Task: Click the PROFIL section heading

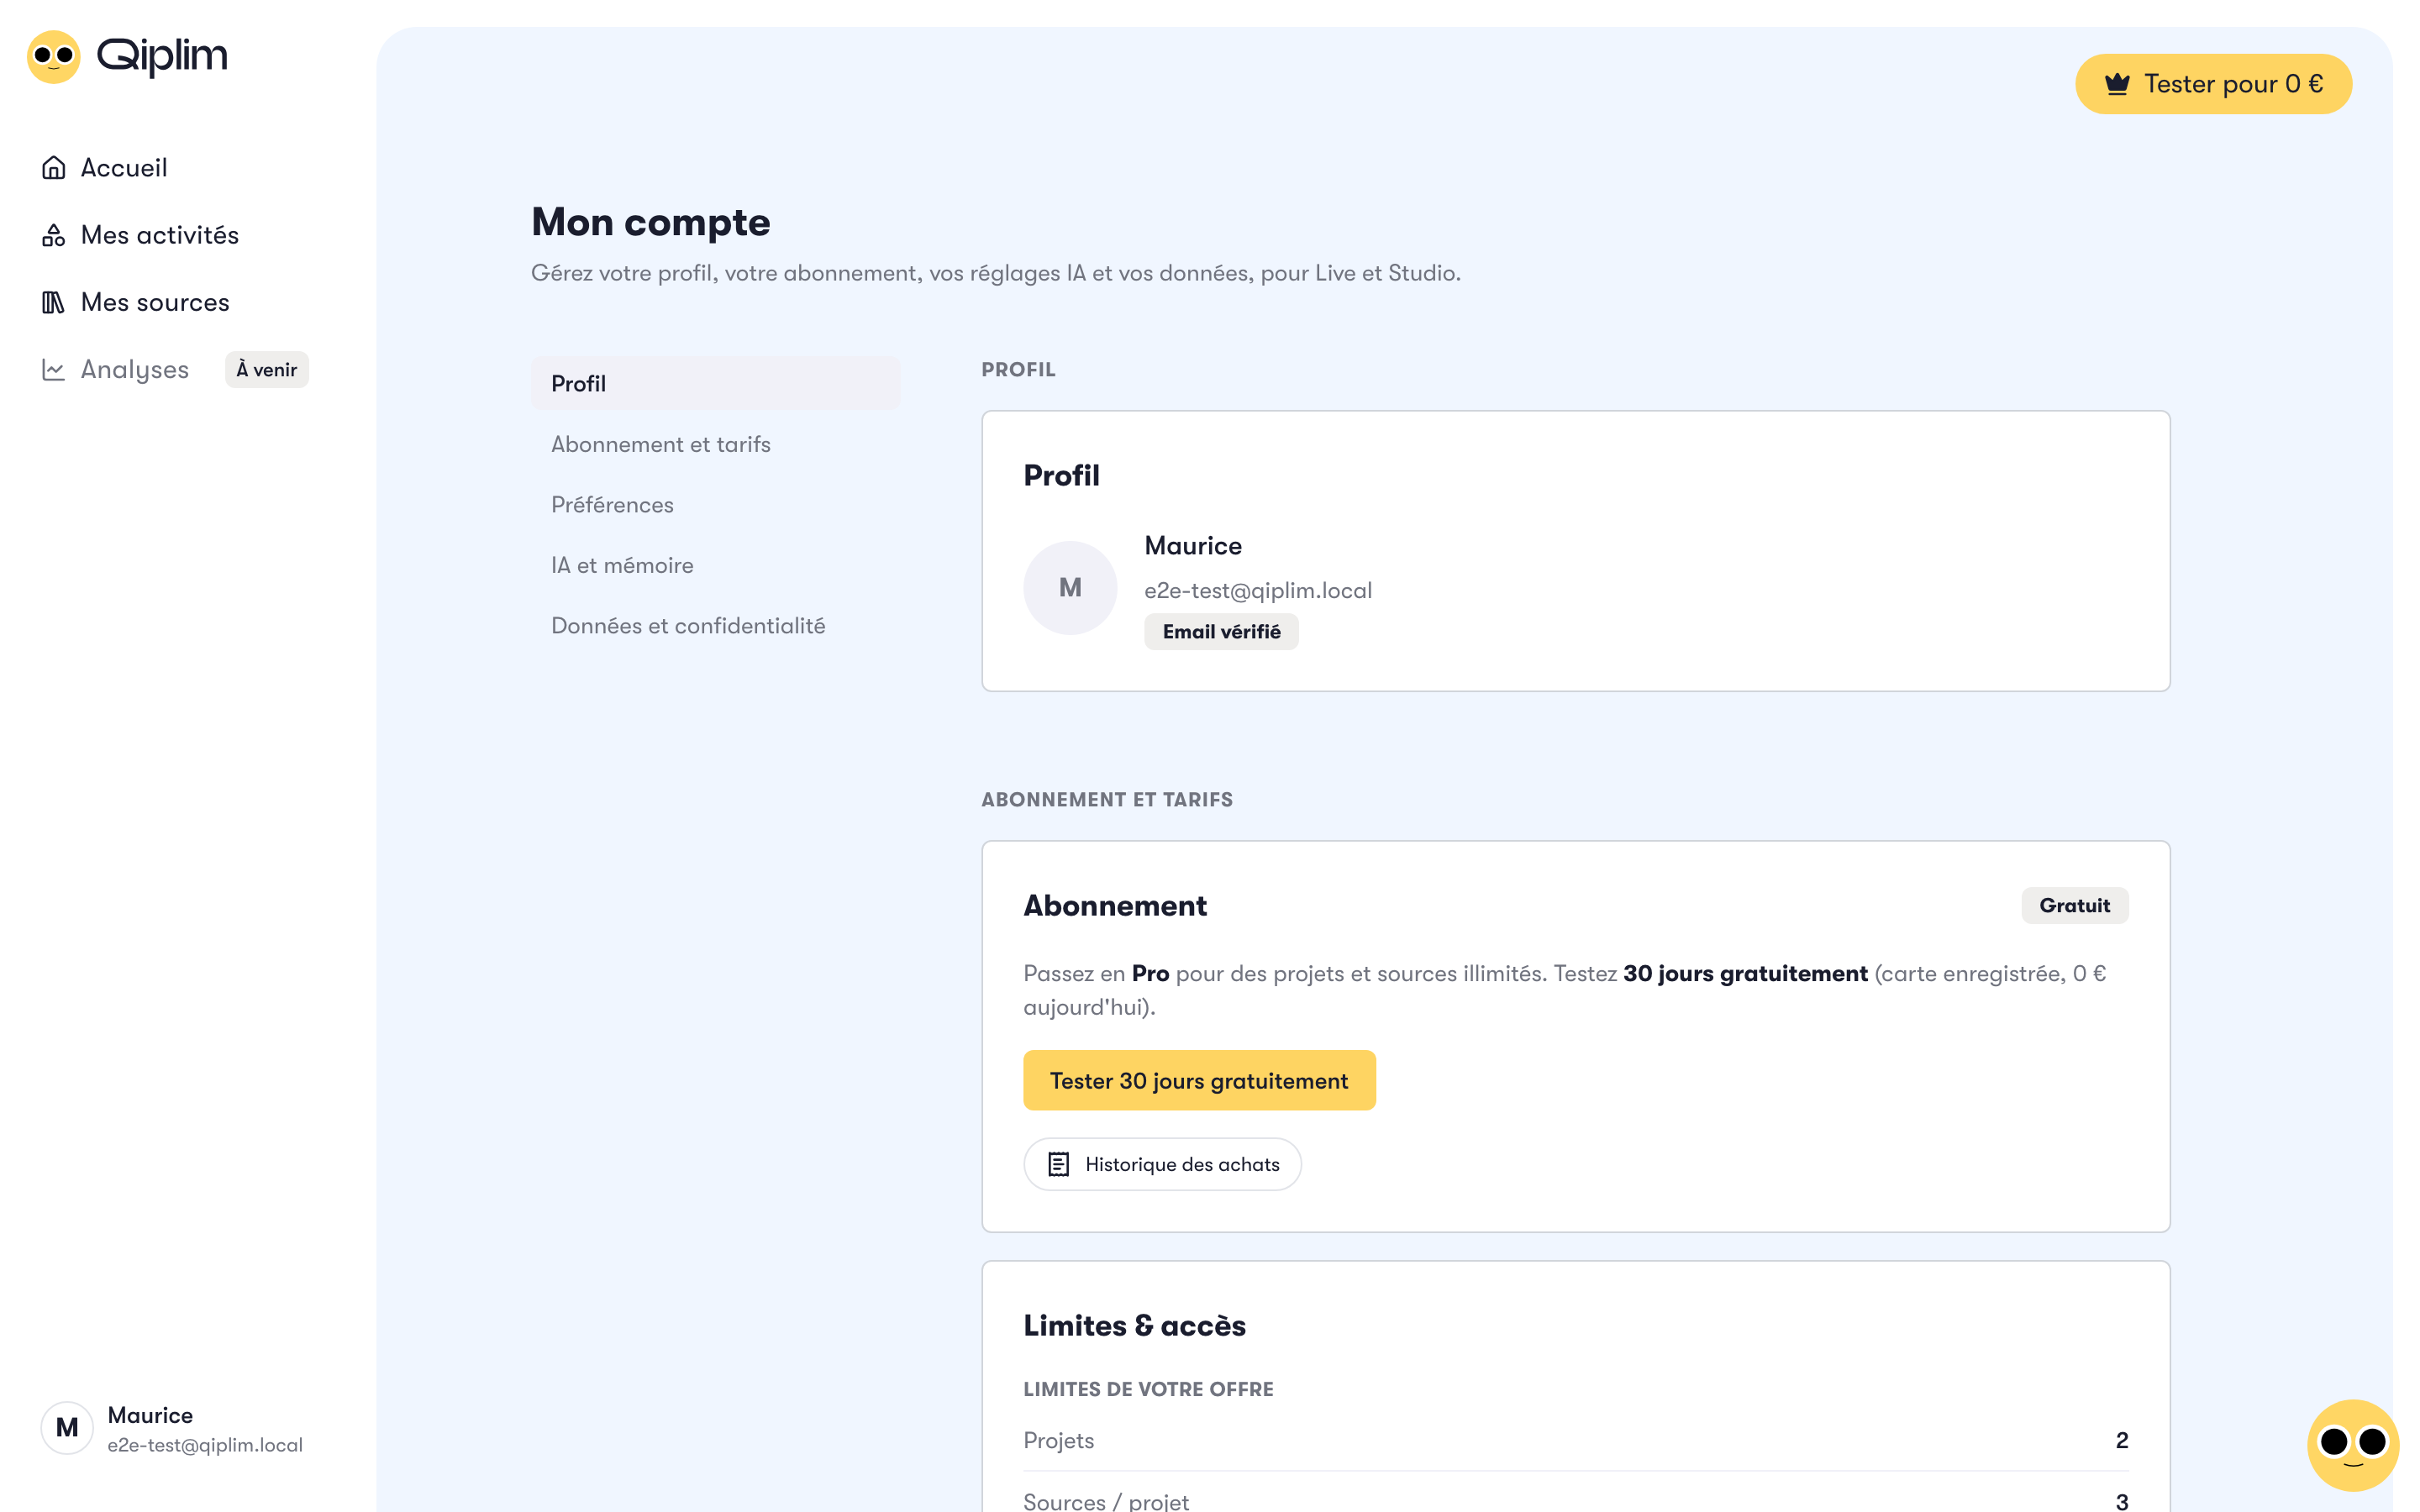Action: coord(1018,369)
